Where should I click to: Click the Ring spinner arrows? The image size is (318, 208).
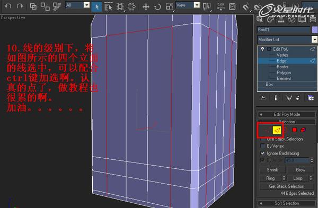tap(284, 178)
